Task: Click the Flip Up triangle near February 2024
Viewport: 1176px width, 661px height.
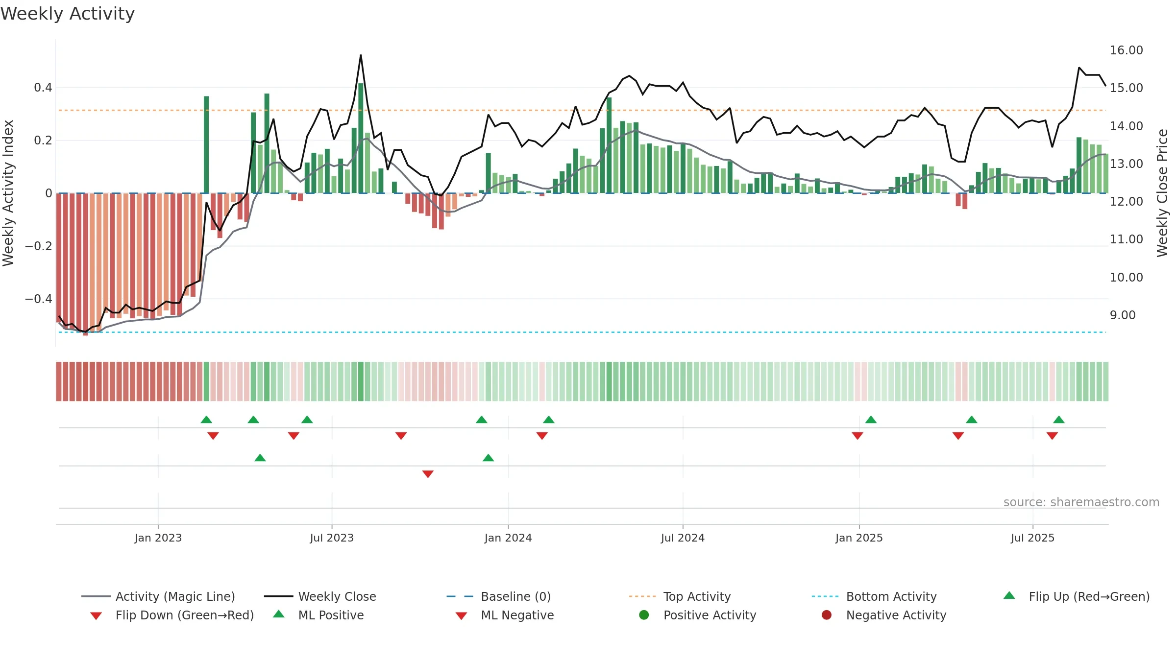Action: pos(549,420)
